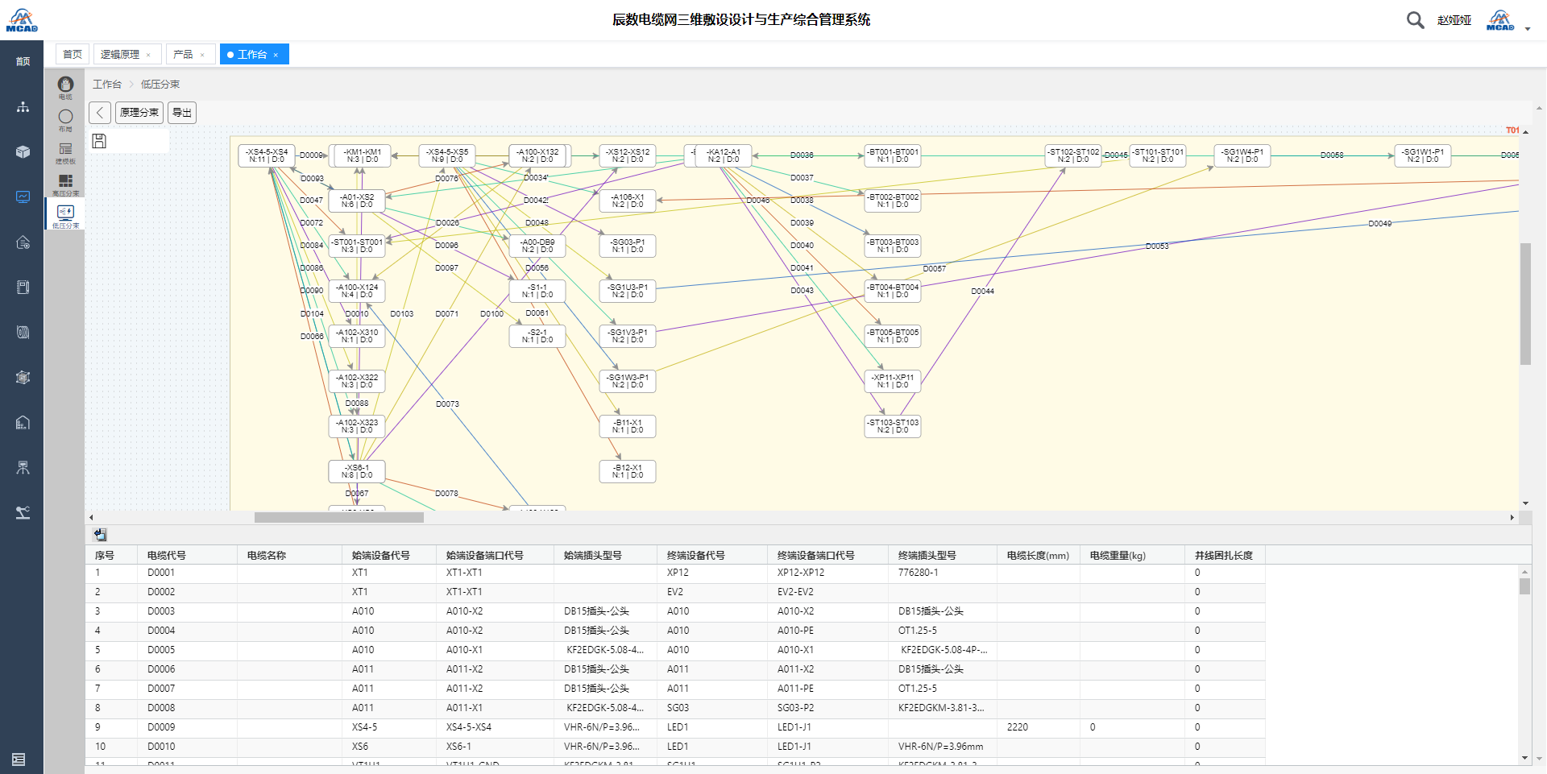Open the 电缆 cable tool
This screenshot has width=1547, height=774.
click(65, 86)
